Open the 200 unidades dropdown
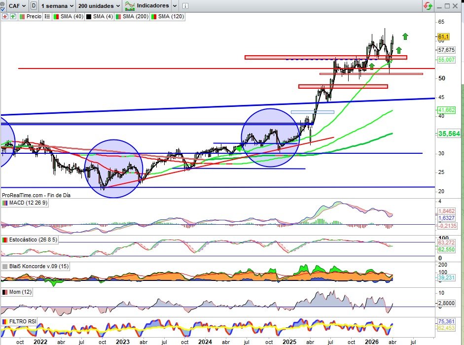The height and width of the screenshot is (345, 464). [99, 5]
